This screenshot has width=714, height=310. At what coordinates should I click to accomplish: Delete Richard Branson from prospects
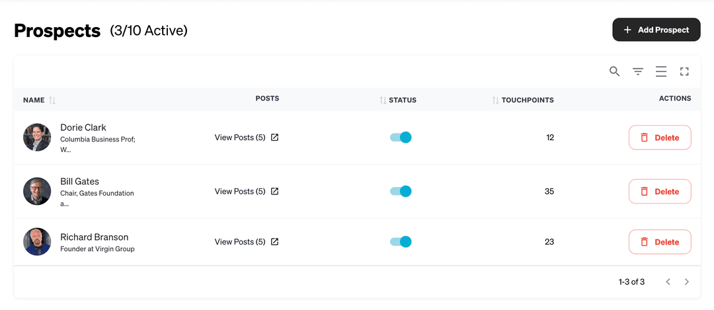click(659, 242)
